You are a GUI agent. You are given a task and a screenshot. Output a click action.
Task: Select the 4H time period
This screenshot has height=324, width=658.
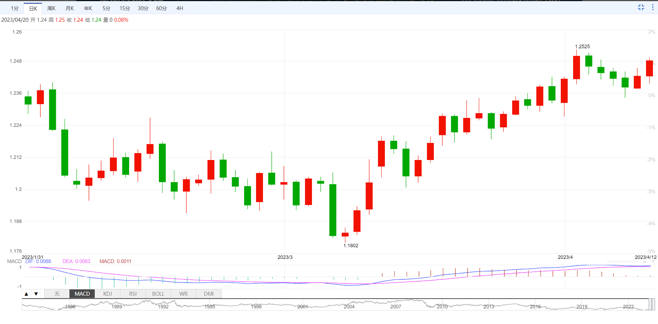[180, 8]
